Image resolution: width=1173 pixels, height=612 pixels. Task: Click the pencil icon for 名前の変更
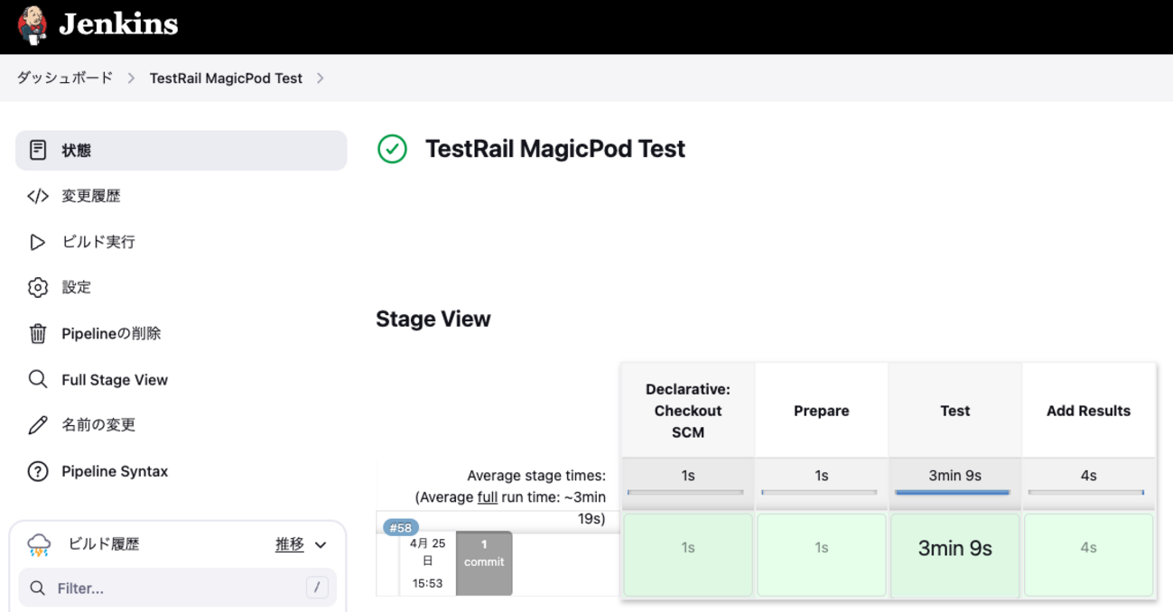pyautogui.click(x=38, y=425)
